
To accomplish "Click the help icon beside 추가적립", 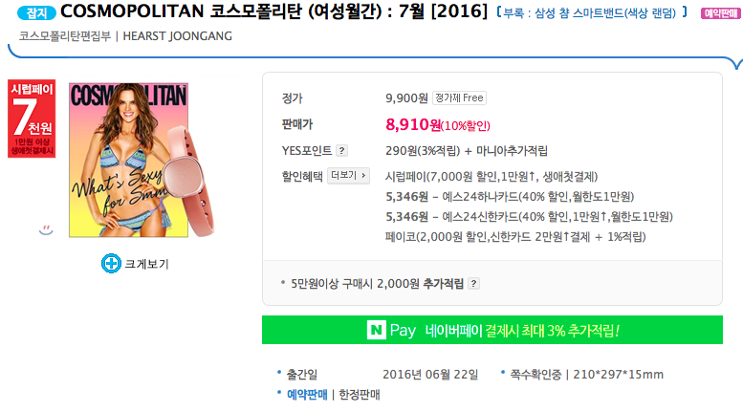I will pos(473,283).
